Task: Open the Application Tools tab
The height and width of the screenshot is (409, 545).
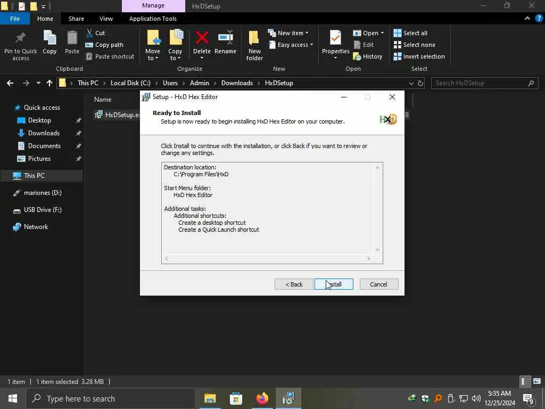Action: [x=153, y=19]
